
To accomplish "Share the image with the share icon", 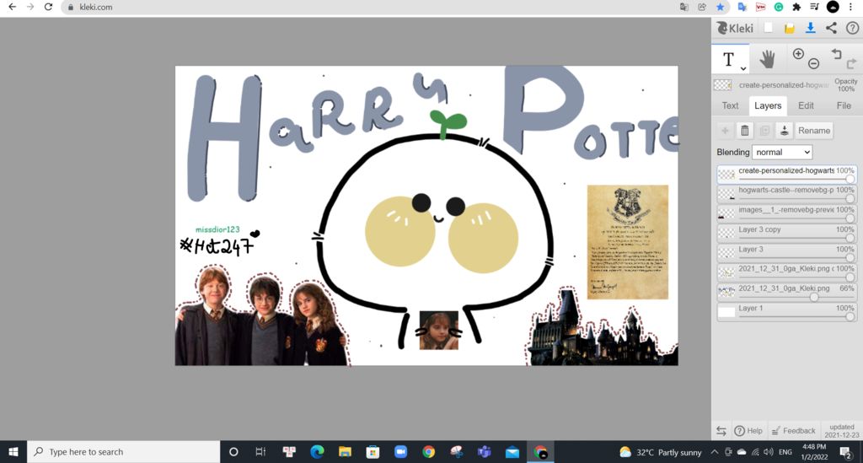I will tap(831, 28).
